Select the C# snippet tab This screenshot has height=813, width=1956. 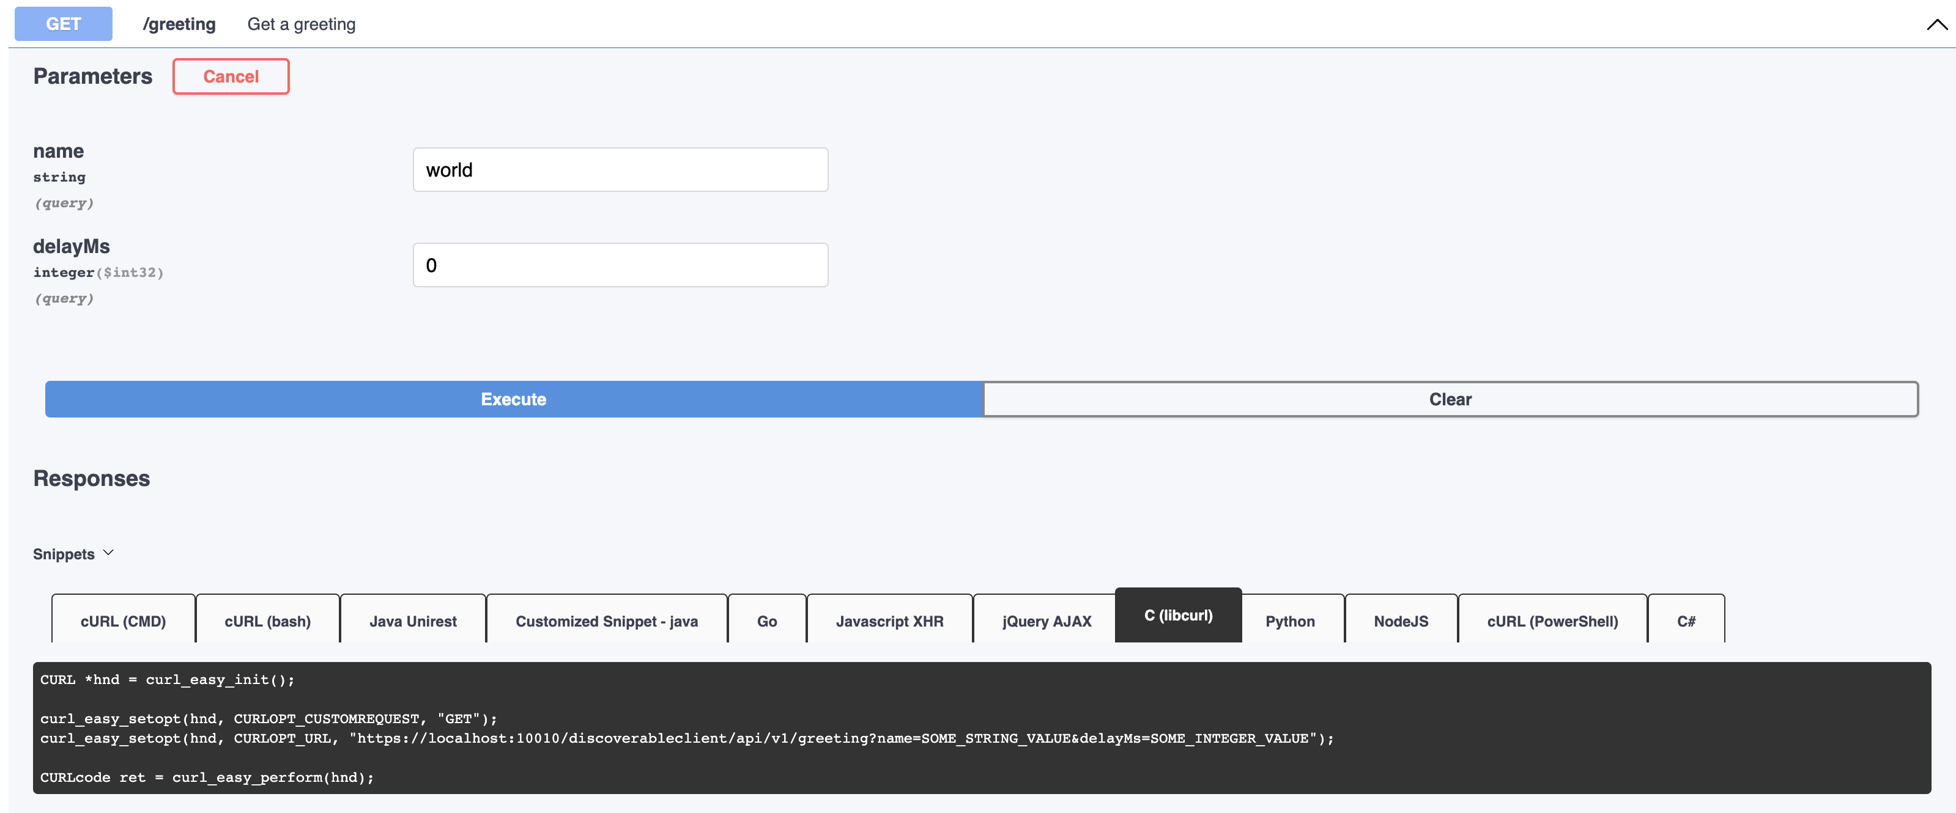1686,620
